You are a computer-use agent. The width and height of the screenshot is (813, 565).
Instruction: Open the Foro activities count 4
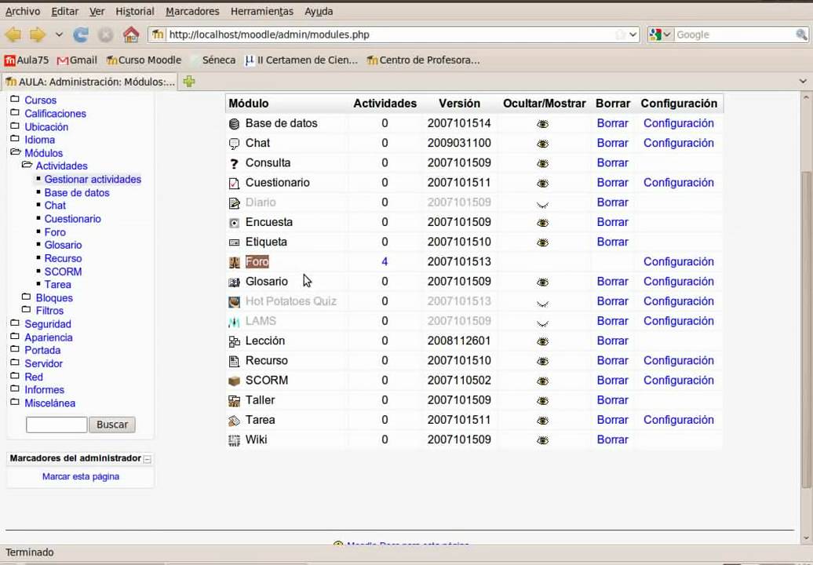pyautogui.click(x=385, y=262)
